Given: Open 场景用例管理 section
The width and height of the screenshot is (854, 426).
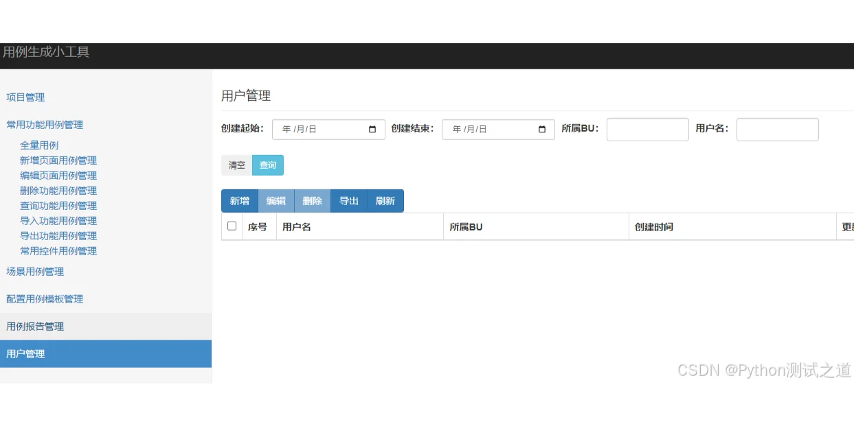Looking at the screenshot, I should [x=35, y=271].
